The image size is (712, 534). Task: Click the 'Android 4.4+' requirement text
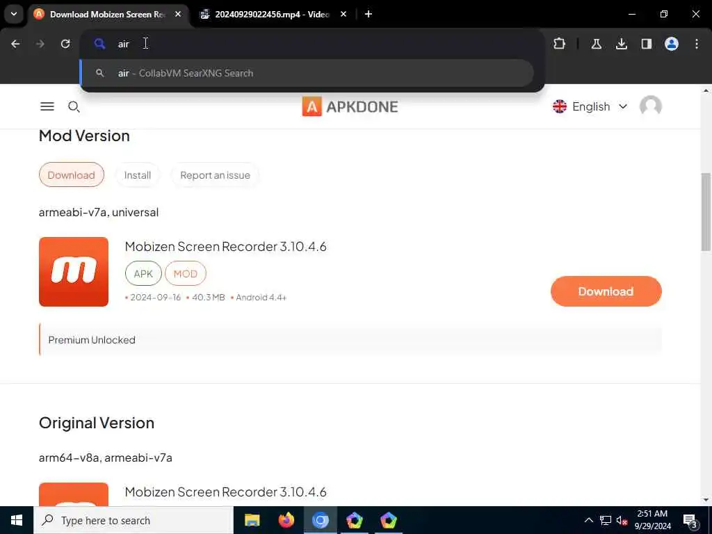261,298
